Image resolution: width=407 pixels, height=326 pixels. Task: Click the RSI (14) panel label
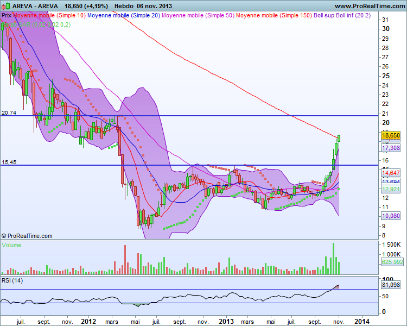point(12,280)
